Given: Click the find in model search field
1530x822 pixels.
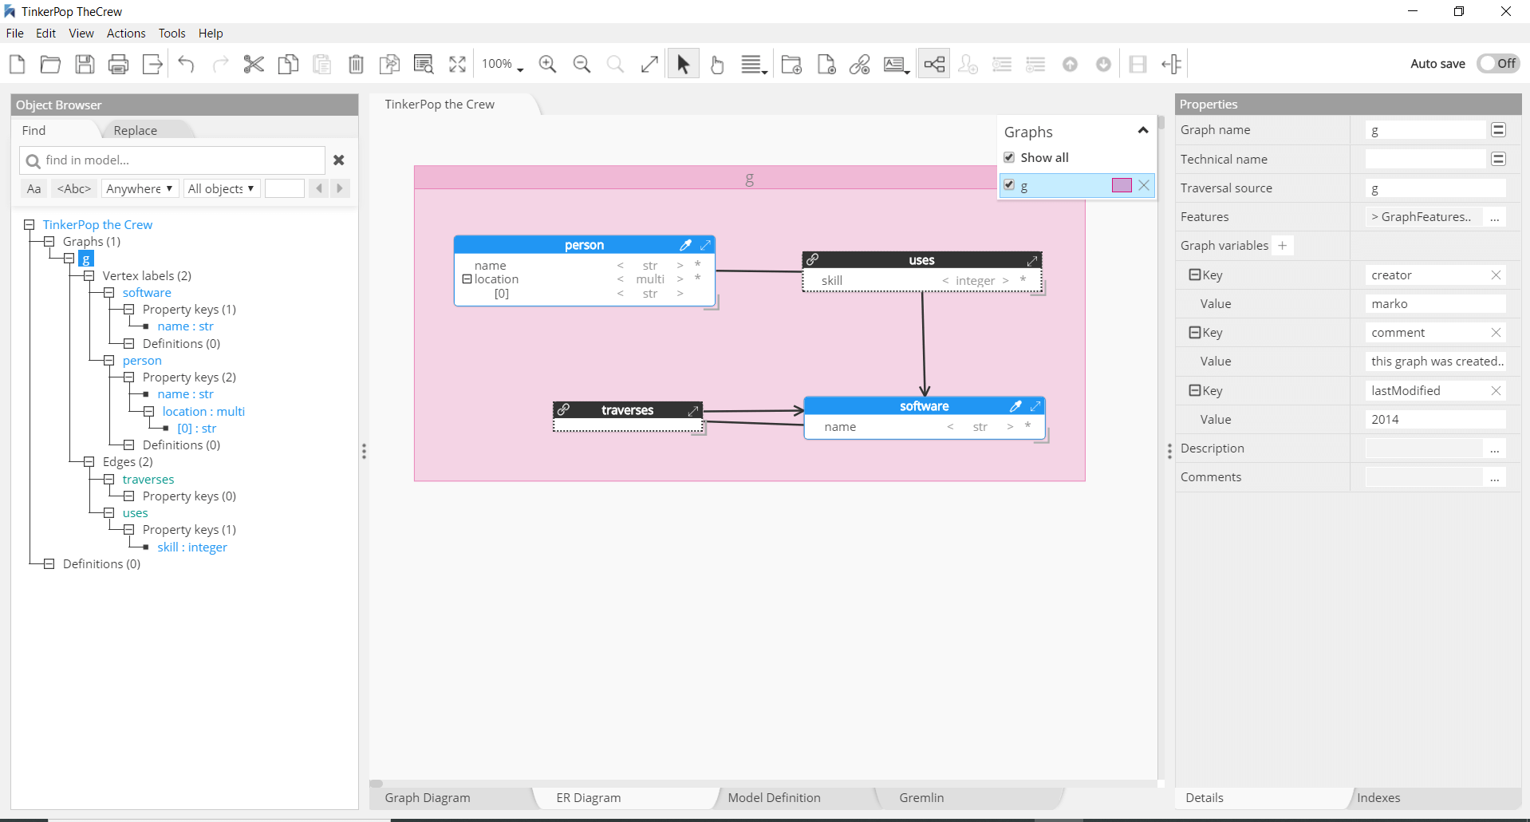Looking at the screenshot, I should coord(172,160).
